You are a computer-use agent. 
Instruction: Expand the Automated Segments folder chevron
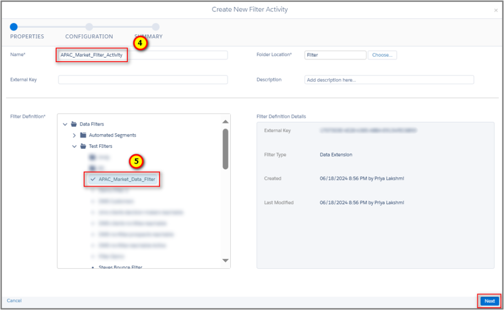click(x=74, y=135)
